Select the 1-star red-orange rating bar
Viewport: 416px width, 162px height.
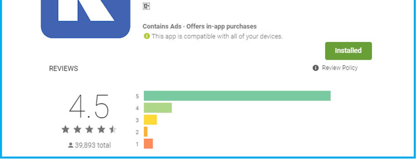148,144
